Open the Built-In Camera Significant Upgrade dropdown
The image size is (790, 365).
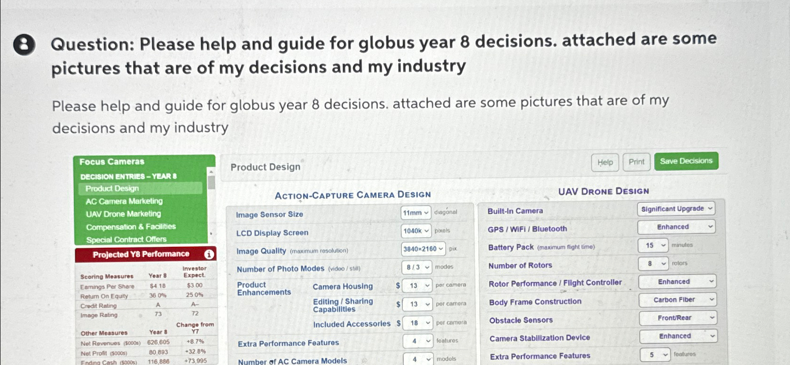tap(676, 208)
